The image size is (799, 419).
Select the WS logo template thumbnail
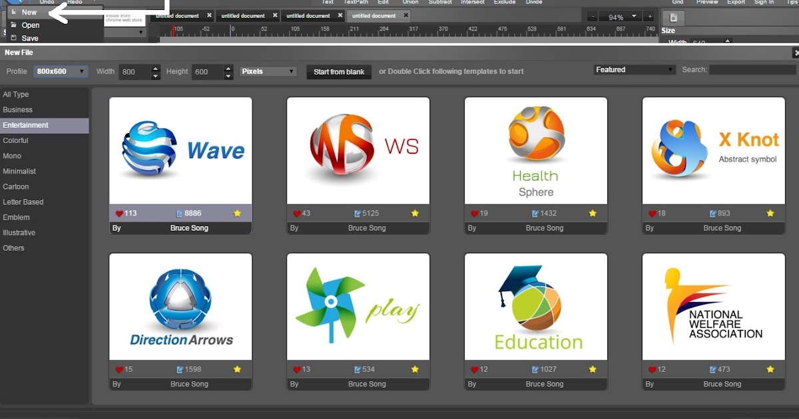pyautogui.click(x=358, y=151)
